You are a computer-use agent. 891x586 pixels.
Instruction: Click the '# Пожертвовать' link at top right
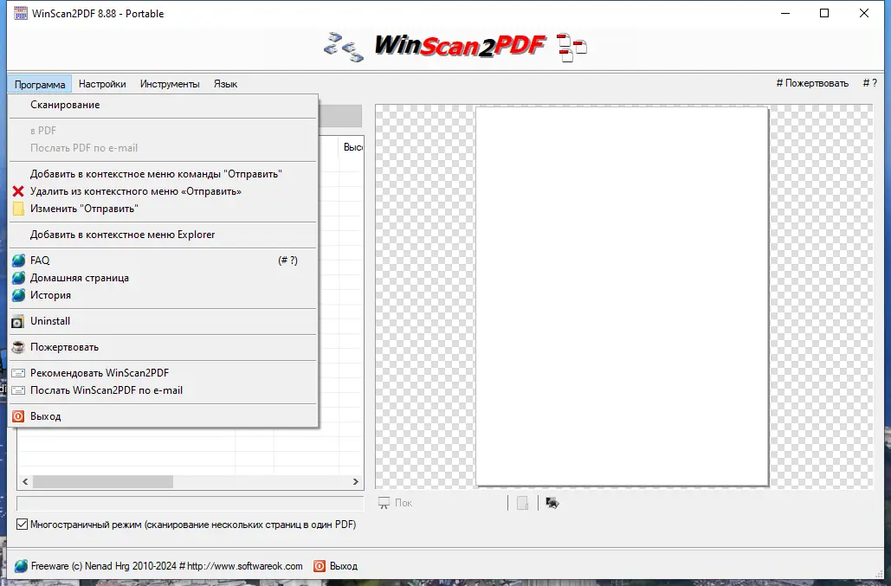click(812, 83)
